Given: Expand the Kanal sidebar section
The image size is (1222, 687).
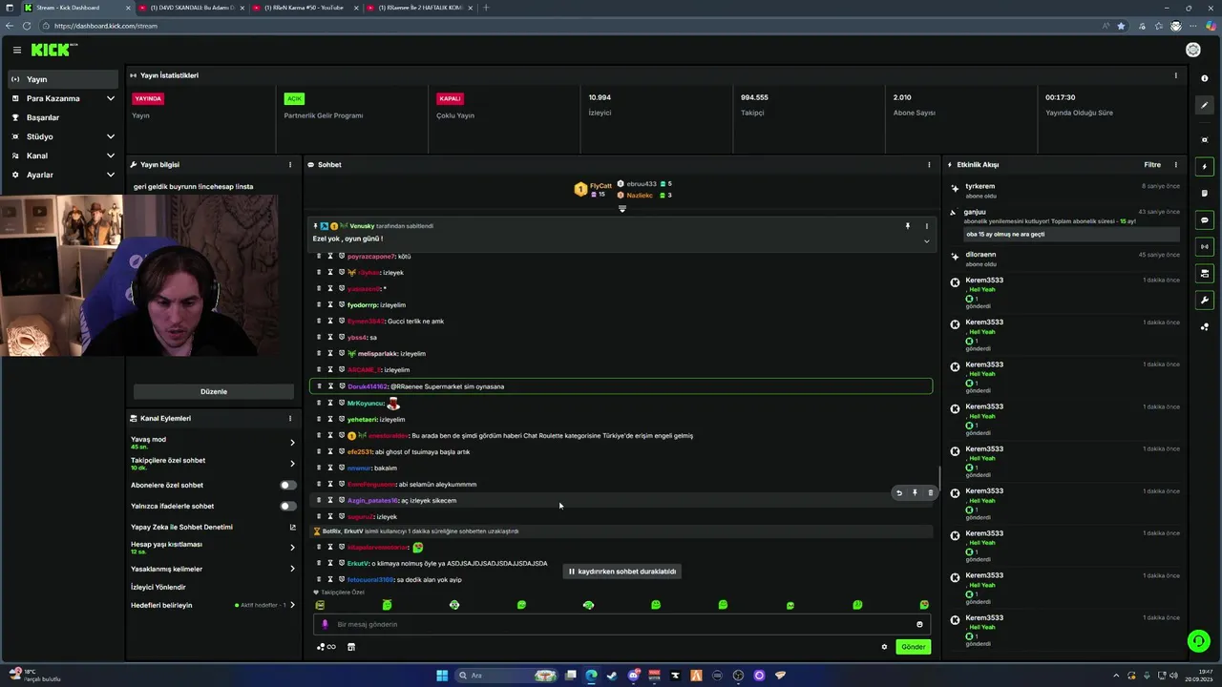Looking at the screenshot, I should [x=111, y=156].
